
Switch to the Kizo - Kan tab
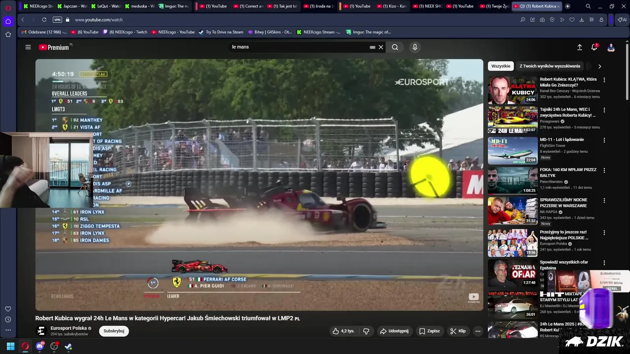click(x=391, y=6)
